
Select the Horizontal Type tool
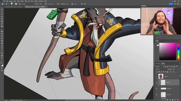2,48
